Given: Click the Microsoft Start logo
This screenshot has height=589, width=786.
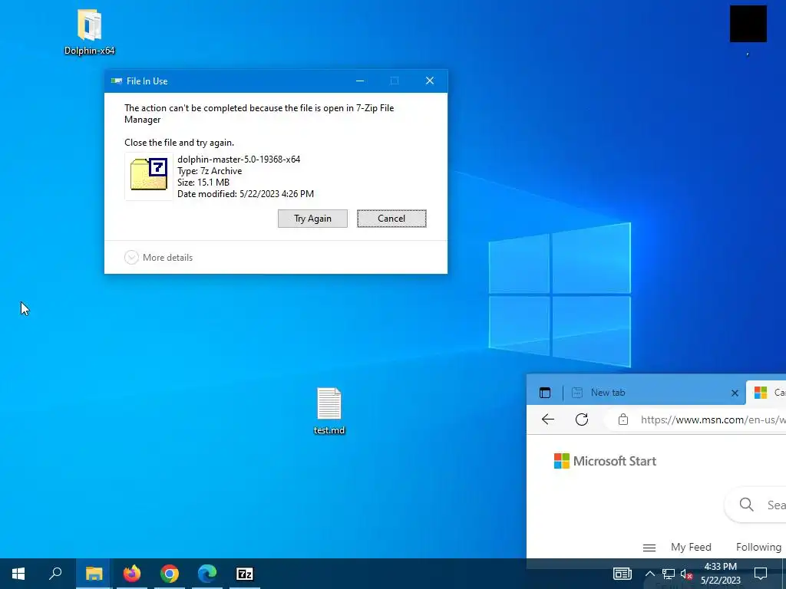Looking at the screenshot, I should click(605, 461).
